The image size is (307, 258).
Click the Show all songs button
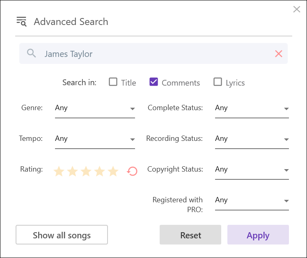point(62,235)
